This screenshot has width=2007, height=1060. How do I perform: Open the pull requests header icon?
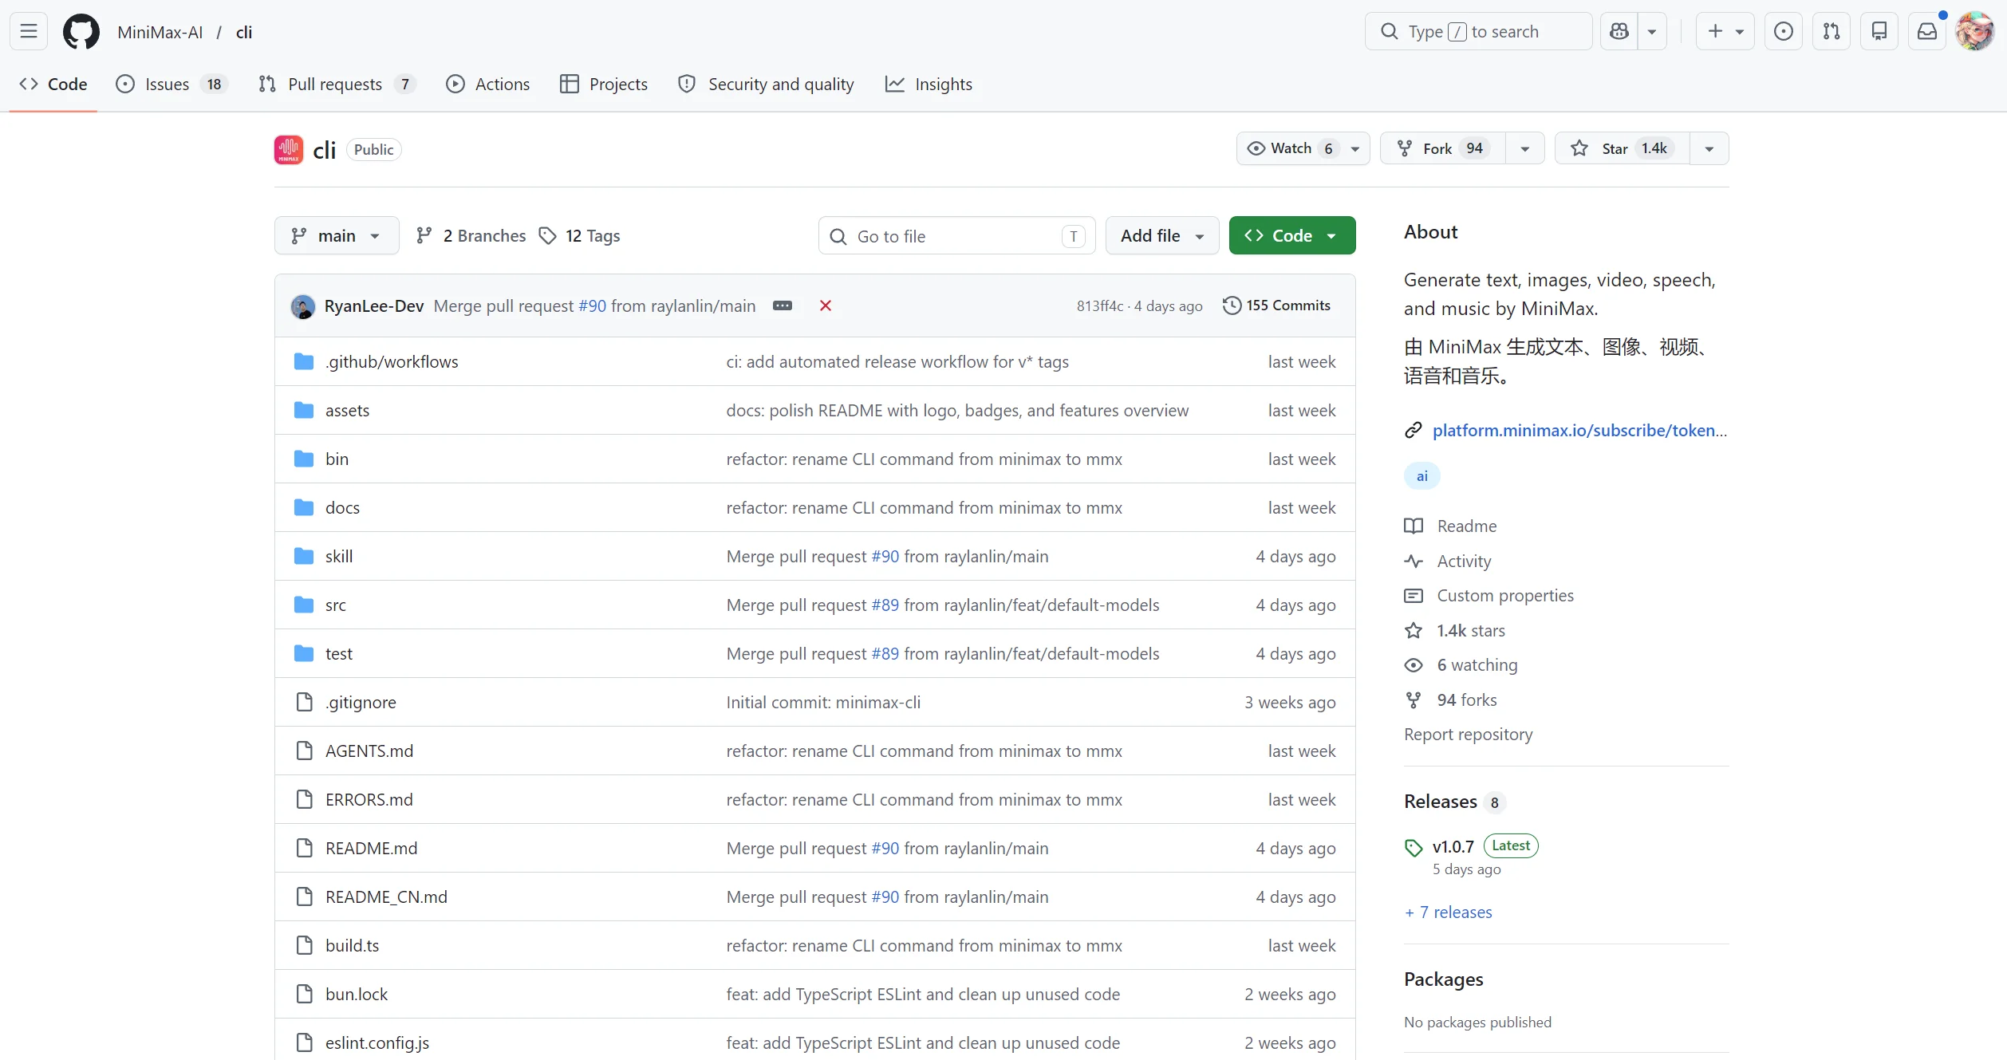coord(1832,32)
